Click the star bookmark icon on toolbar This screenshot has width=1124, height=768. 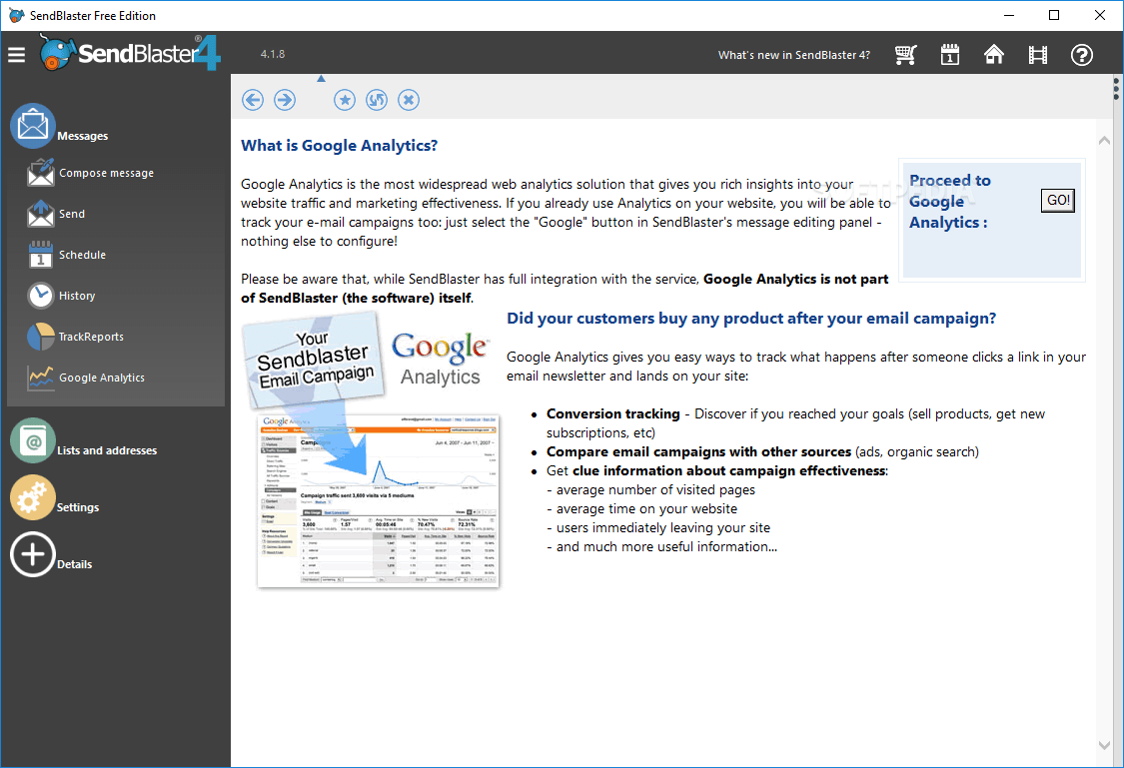[345, 100]
